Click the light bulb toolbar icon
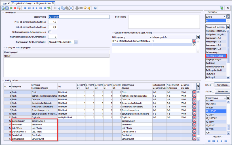232x145 pixels. pyautogui.click(x=85, y=8)
